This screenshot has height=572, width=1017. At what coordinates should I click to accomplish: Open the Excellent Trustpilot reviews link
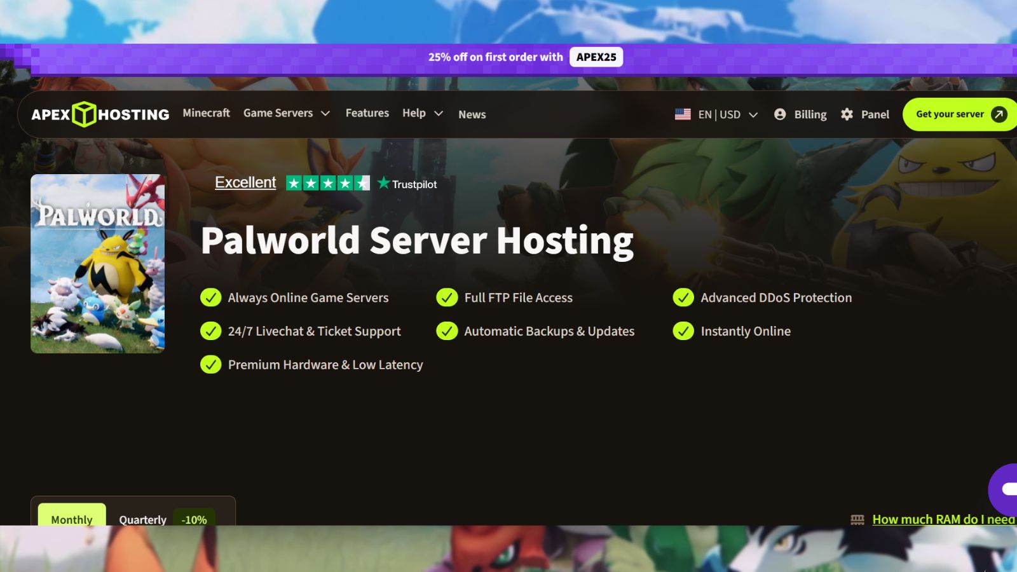[245, 182]
